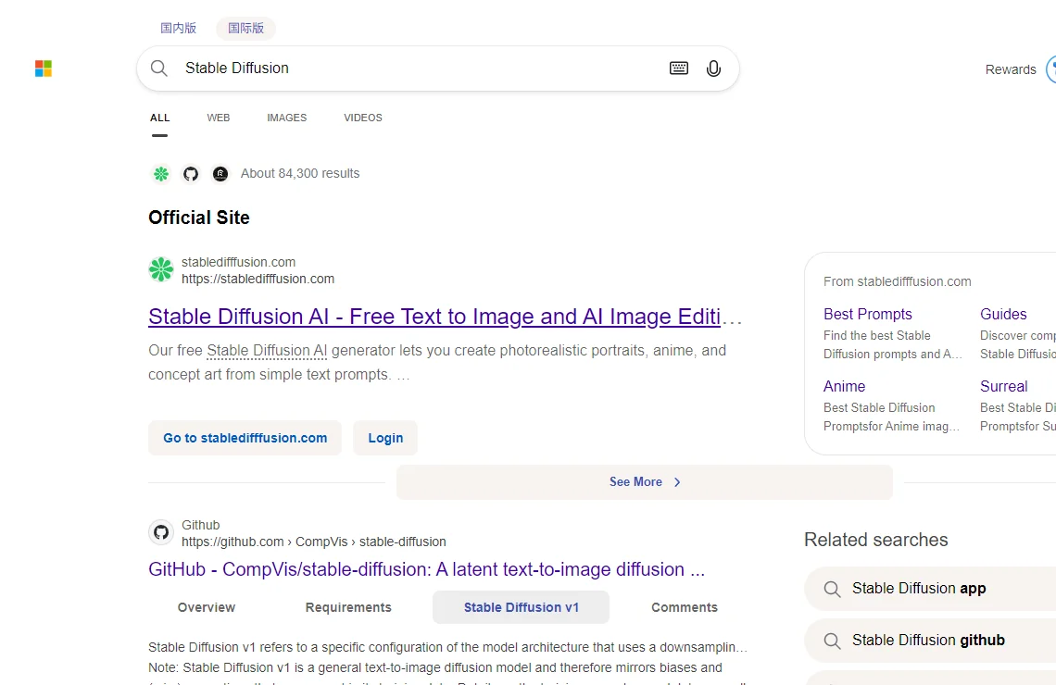
Task: Click black round icon beside results count
Action: click(220, 174)
